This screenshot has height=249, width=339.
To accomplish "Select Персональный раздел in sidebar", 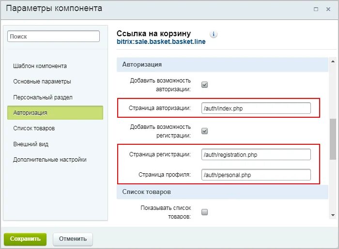I will [43, 97].
